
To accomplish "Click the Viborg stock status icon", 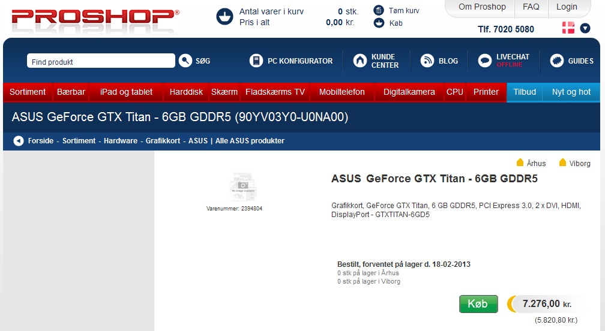I will click(x=562, y=163).
